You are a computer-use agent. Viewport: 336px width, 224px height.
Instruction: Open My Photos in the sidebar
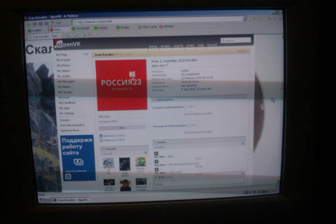[63, 65]
